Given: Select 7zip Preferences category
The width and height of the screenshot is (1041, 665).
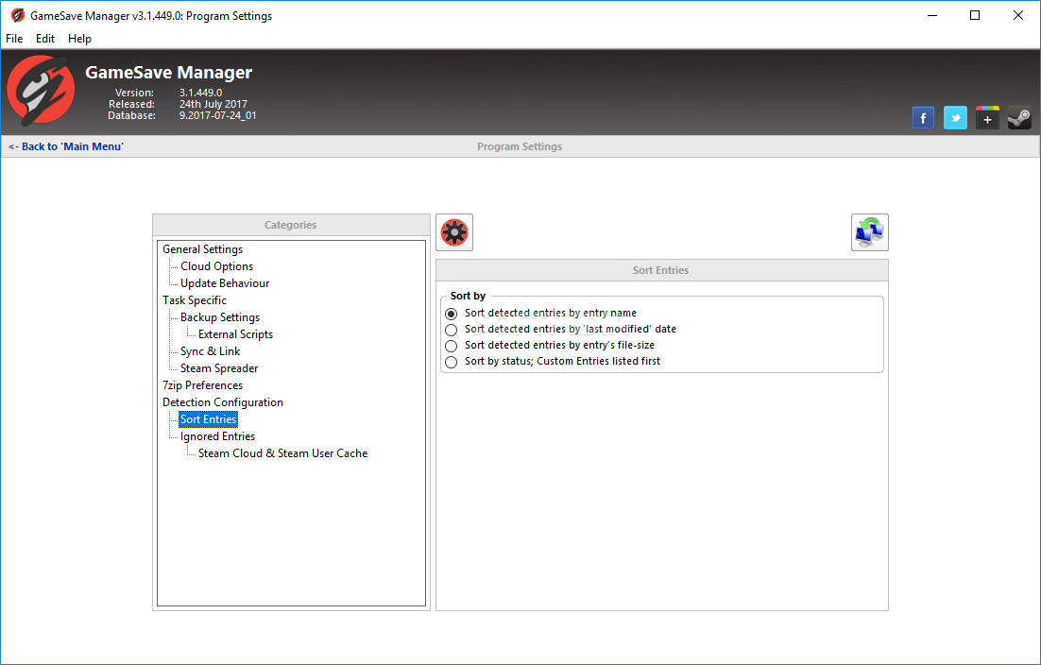Looking at the screenshot, I should [202, 385].
